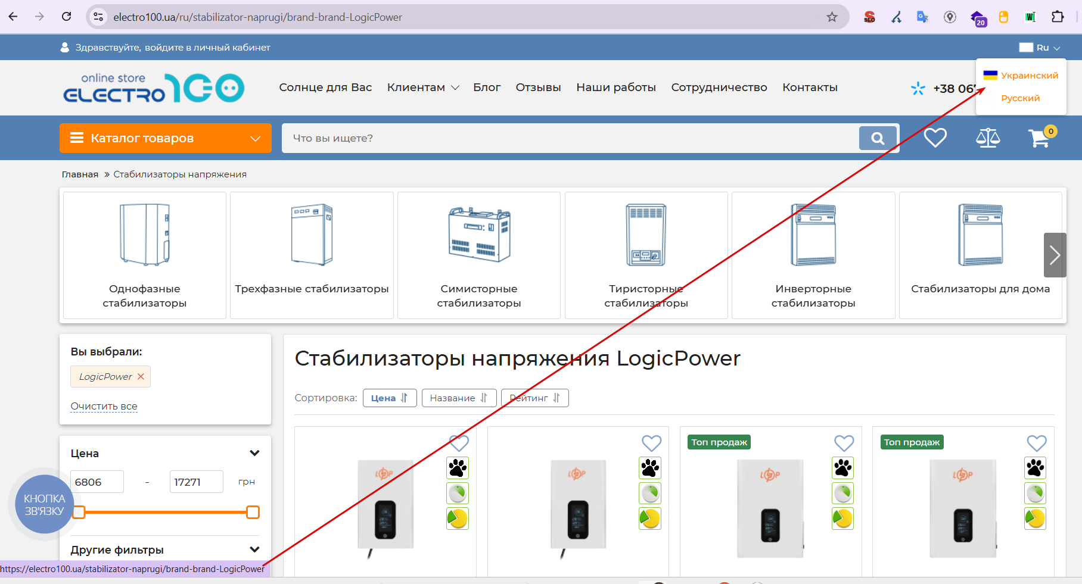Expand the Другие фильтры section
Image resolution: width=1082 pixels, height=584 pixels.
point(254,549)
